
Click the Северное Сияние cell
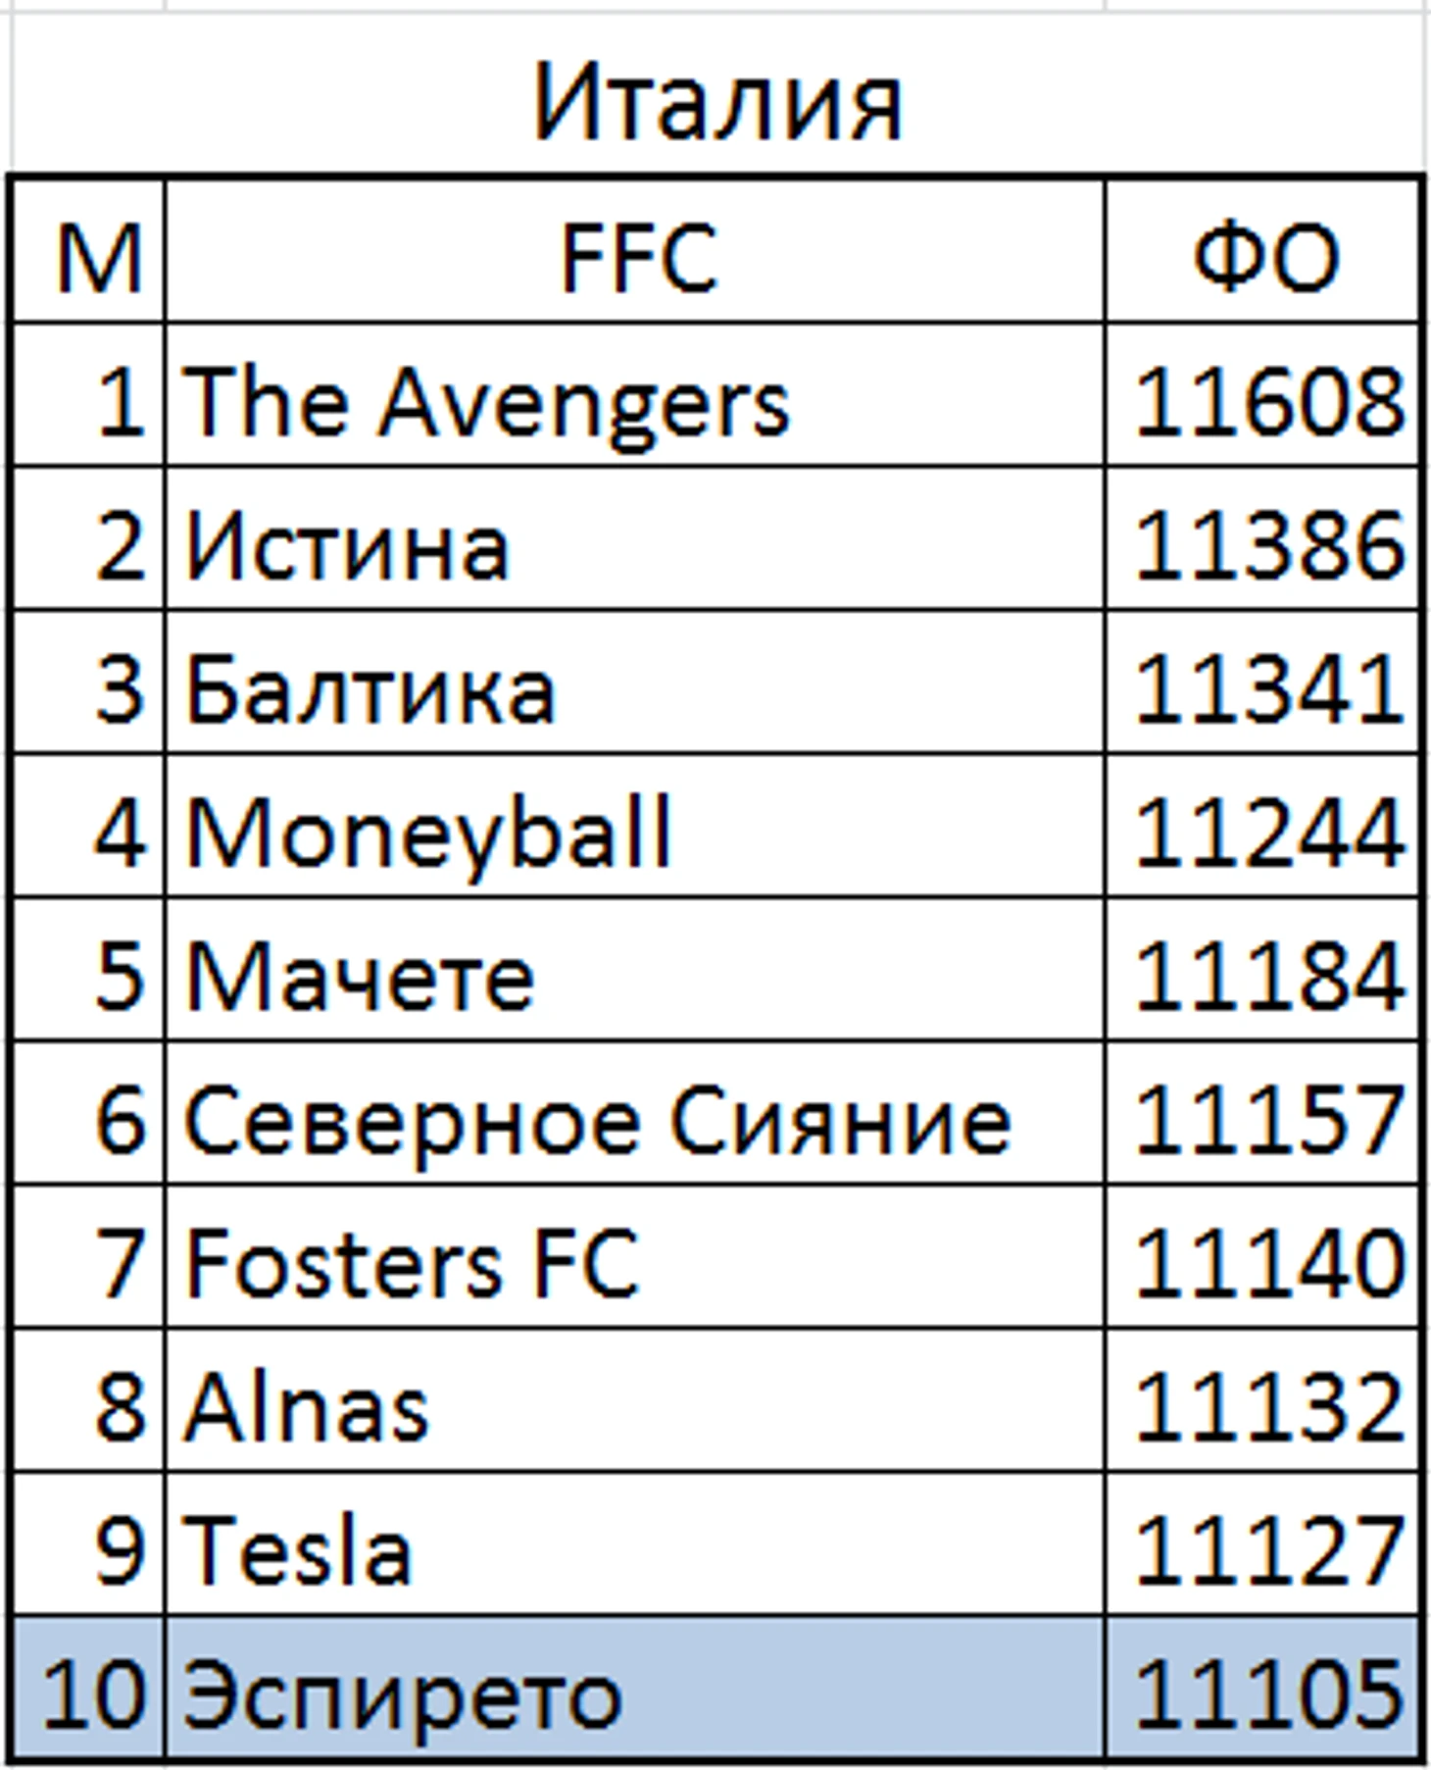(x=635, y=1113)
